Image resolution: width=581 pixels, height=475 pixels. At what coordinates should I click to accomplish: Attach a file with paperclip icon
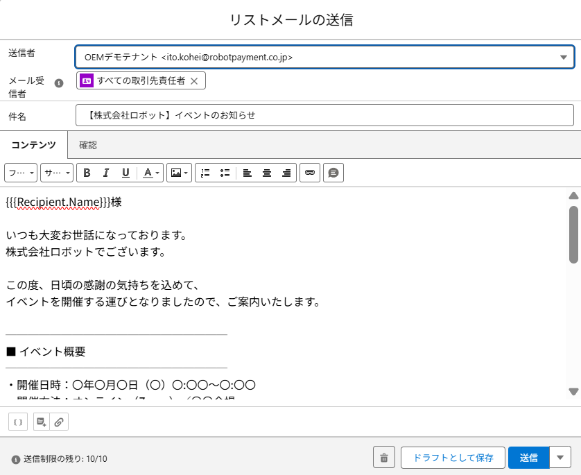pos(60,422)
